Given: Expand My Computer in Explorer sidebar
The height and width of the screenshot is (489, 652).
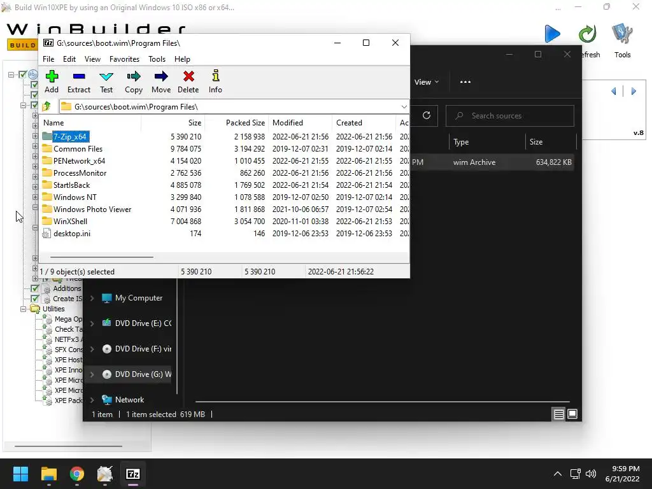Looking at the screenshot, I should pyautogui.click(x=92, y=298).
